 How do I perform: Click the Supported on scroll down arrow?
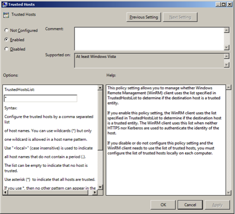click(226, 64)
